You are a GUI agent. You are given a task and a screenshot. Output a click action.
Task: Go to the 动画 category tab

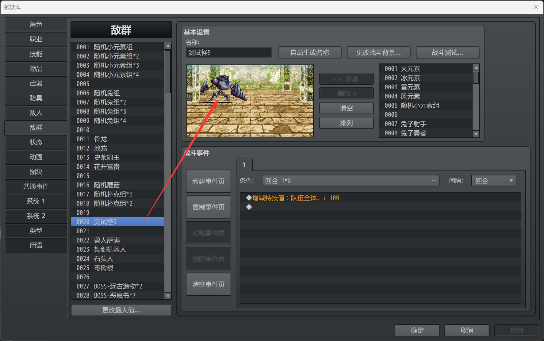pos(36,157)
